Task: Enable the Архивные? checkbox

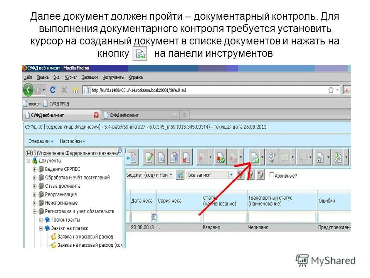Action: click(272, 175)
